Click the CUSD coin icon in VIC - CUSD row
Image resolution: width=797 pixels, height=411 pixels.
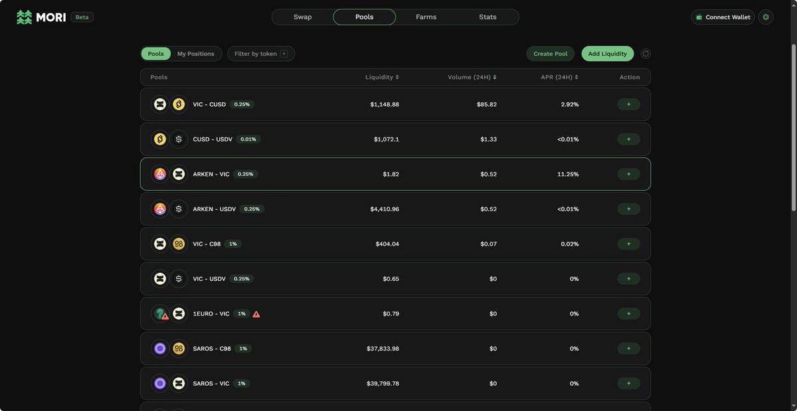tap(179, 104)
